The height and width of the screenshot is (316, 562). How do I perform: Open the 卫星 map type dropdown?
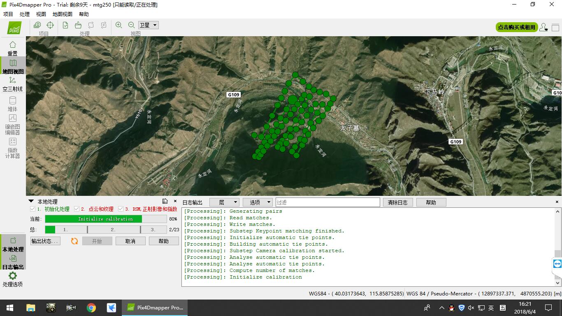(149, 25)
